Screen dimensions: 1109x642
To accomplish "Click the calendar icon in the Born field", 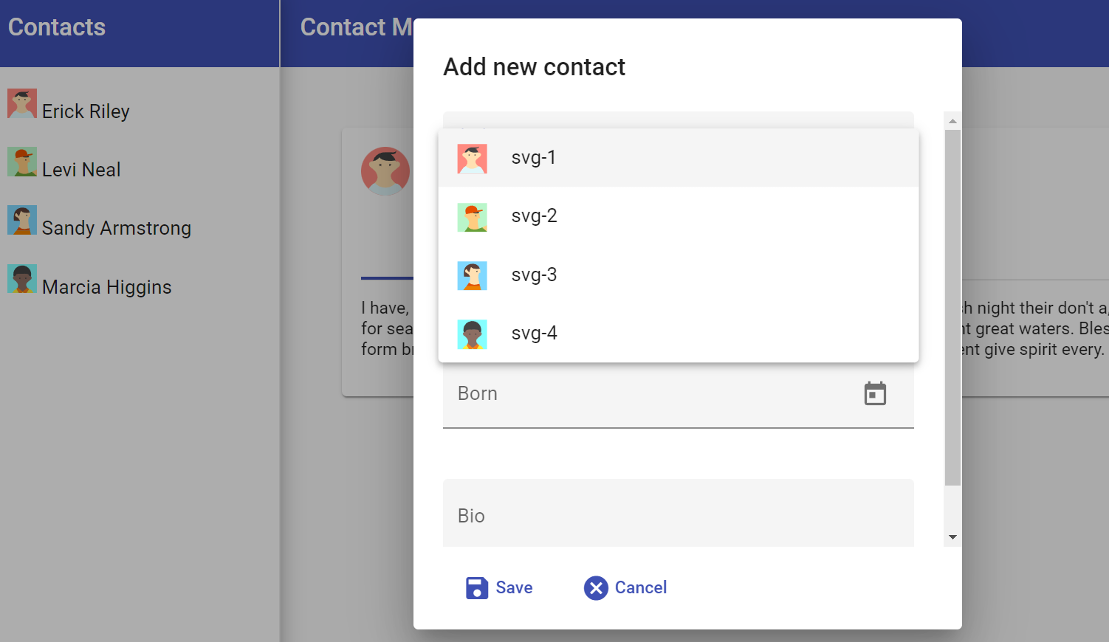I will pyautogui.click(x=874, y=393).
